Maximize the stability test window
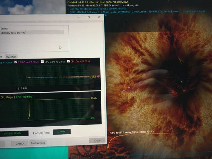212x159 pixels. [88, 17]
